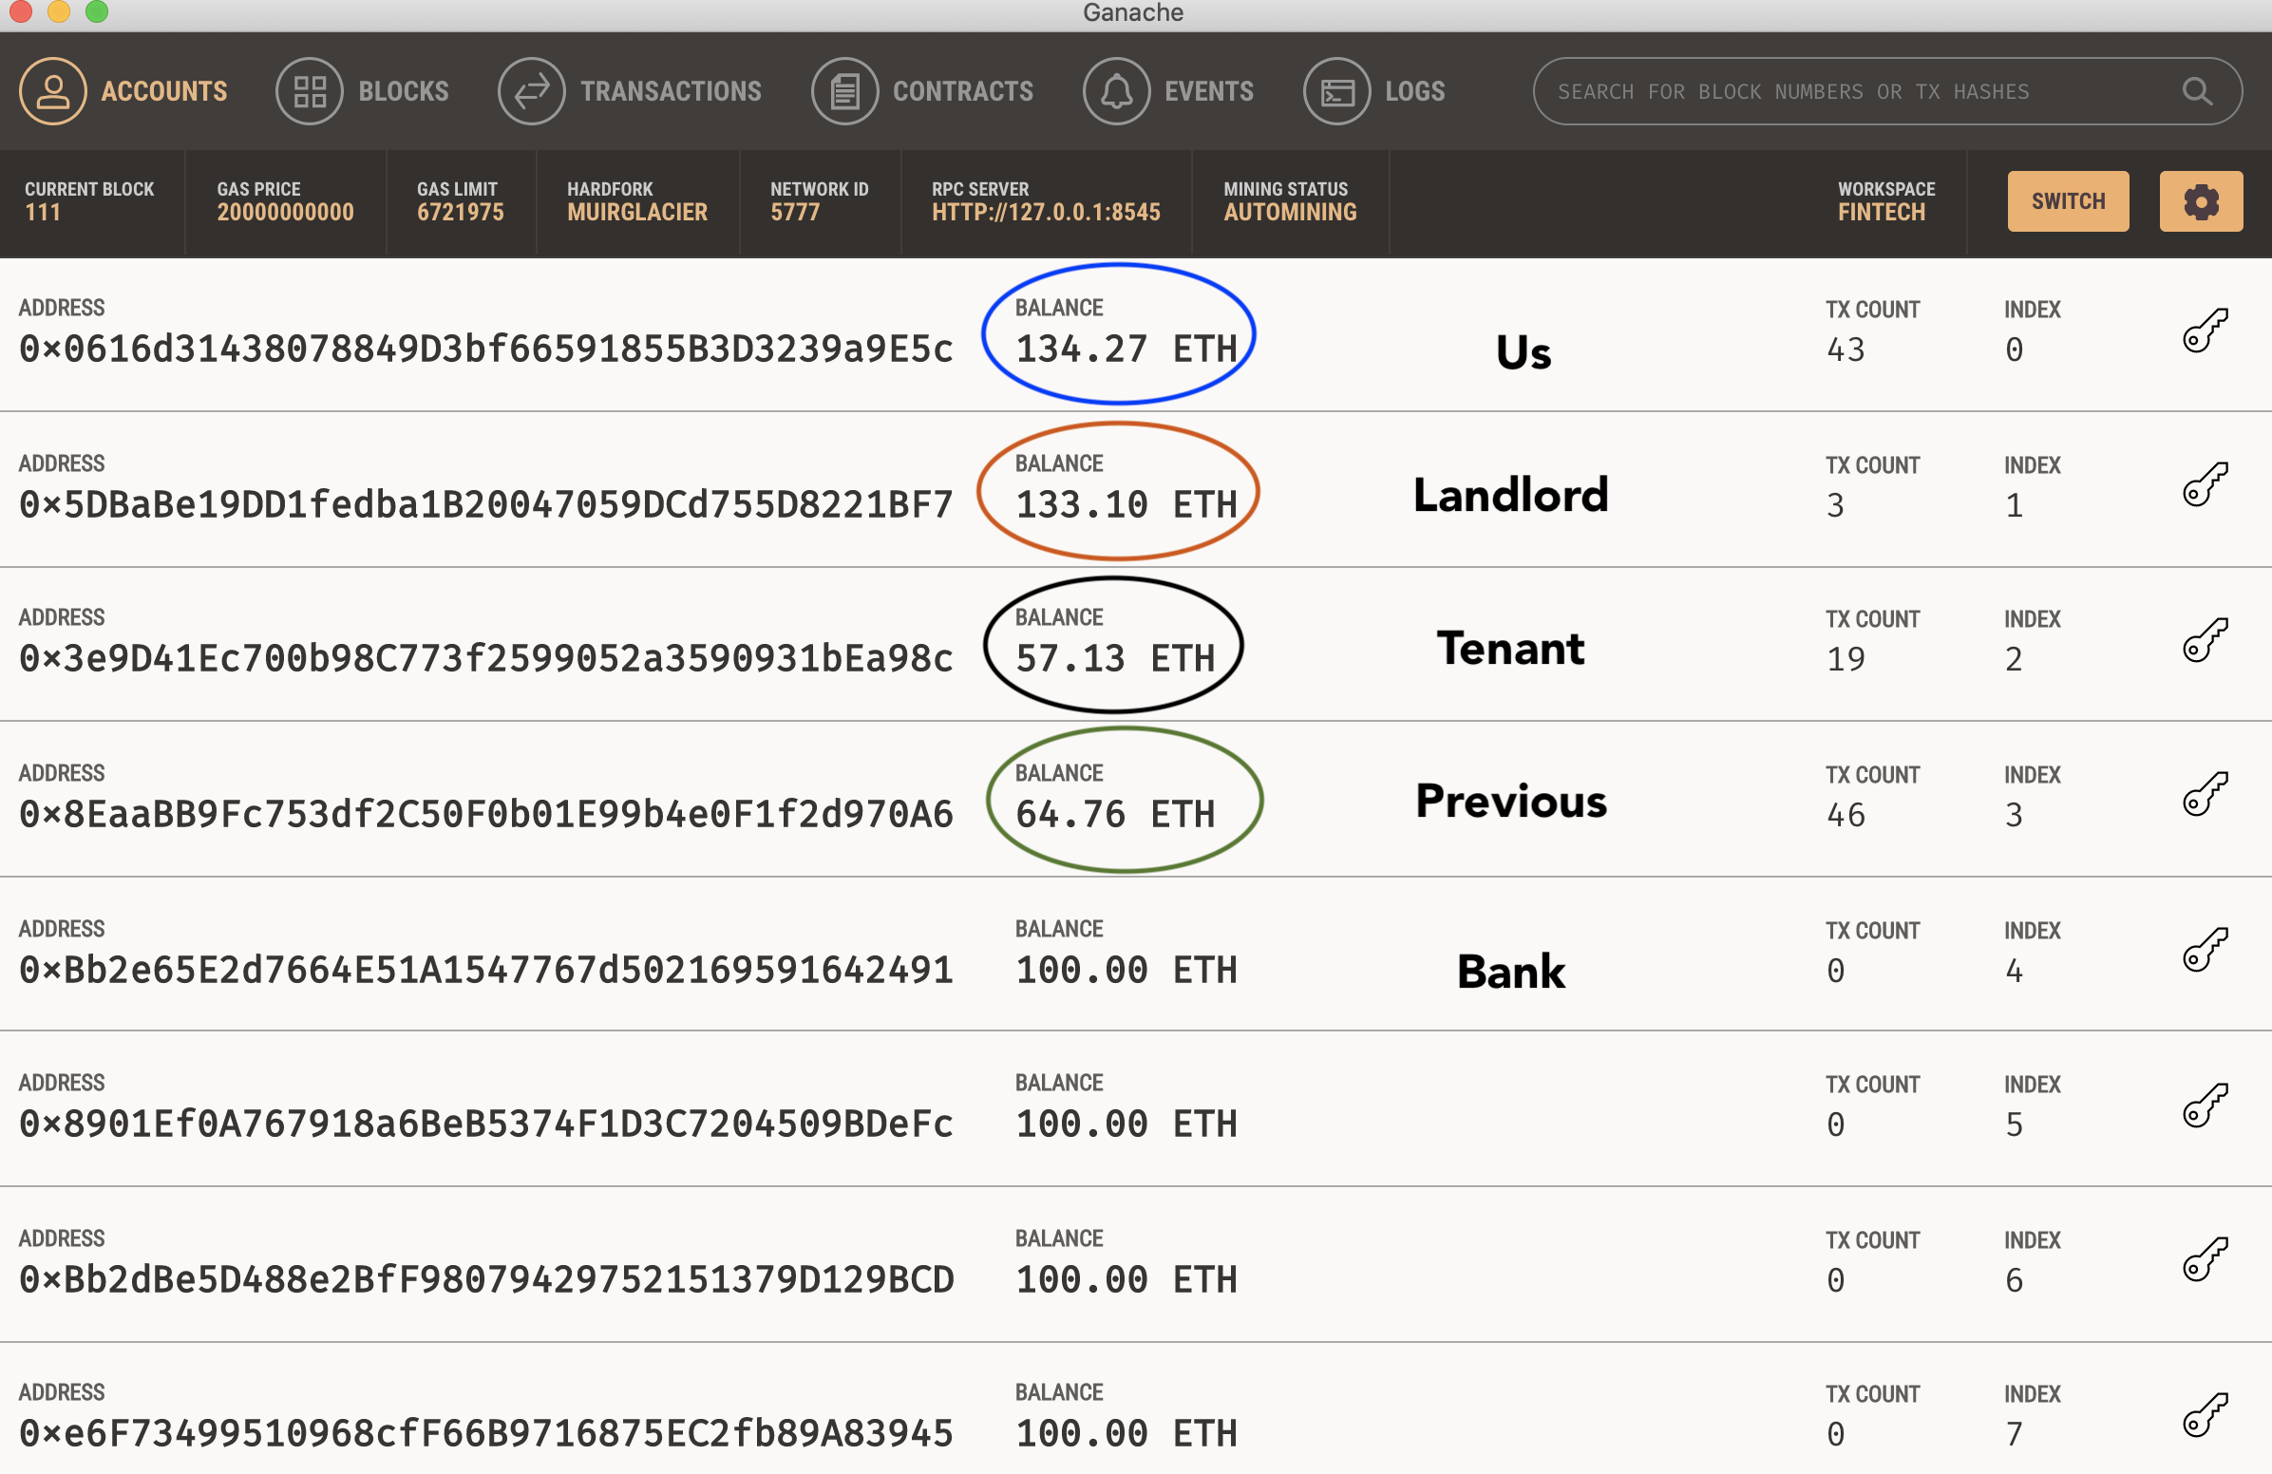This screenshot has width=2272, height=1474.
Task: Show private key for index 0 account
Action: coord(2206,331)
